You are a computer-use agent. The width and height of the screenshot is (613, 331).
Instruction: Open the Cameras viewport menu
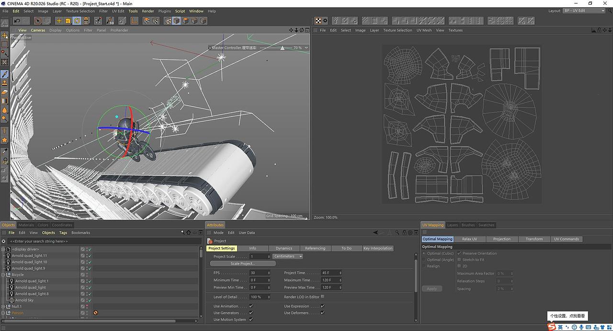[x=38, y=30]
